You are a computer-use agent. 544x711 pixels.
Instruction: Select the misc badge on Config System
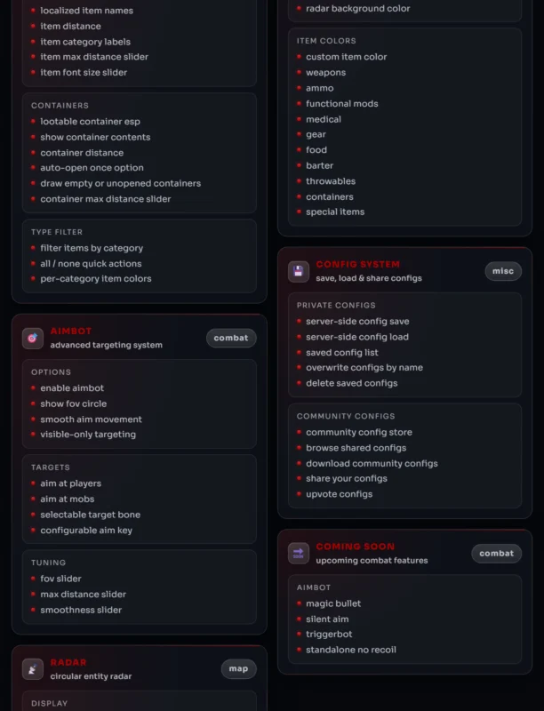pos(503,271)
